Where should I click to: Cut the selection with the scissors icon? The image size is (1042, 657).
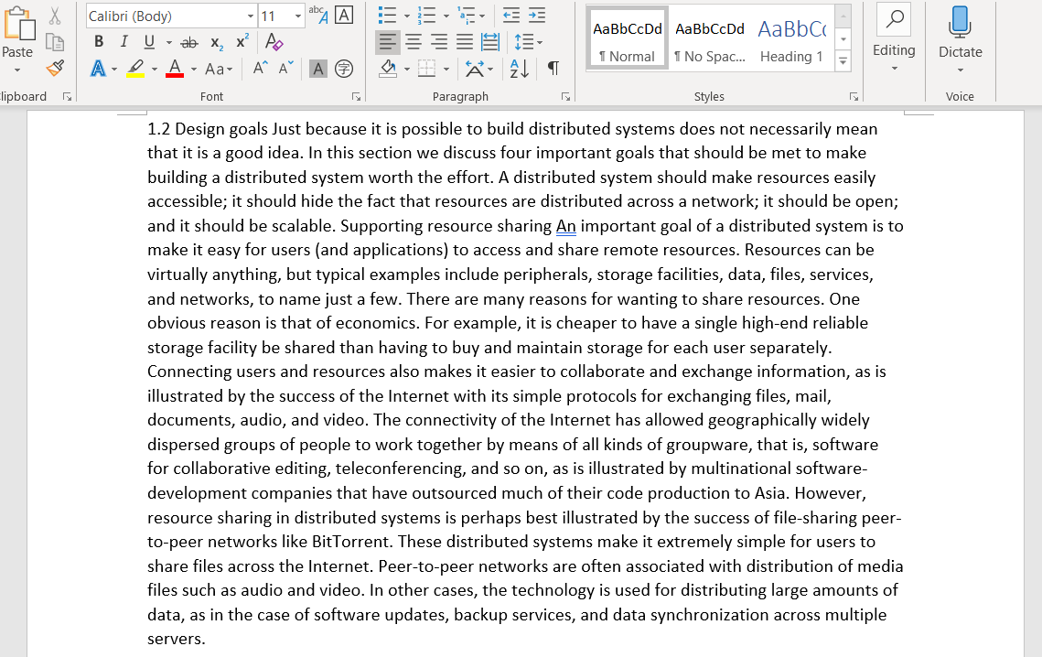click(x=55, y=16)
